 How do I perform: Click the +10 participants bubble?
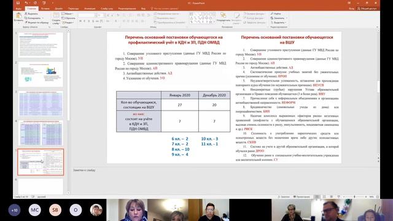[15, 210]
